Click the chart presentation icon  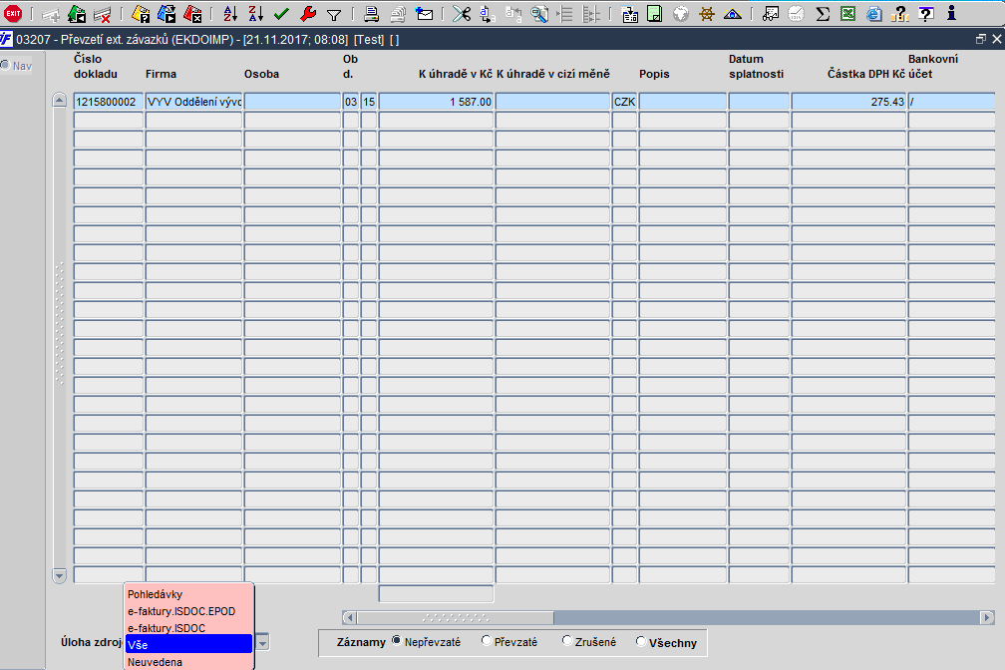pyautogui.click(x=771, y=14)
